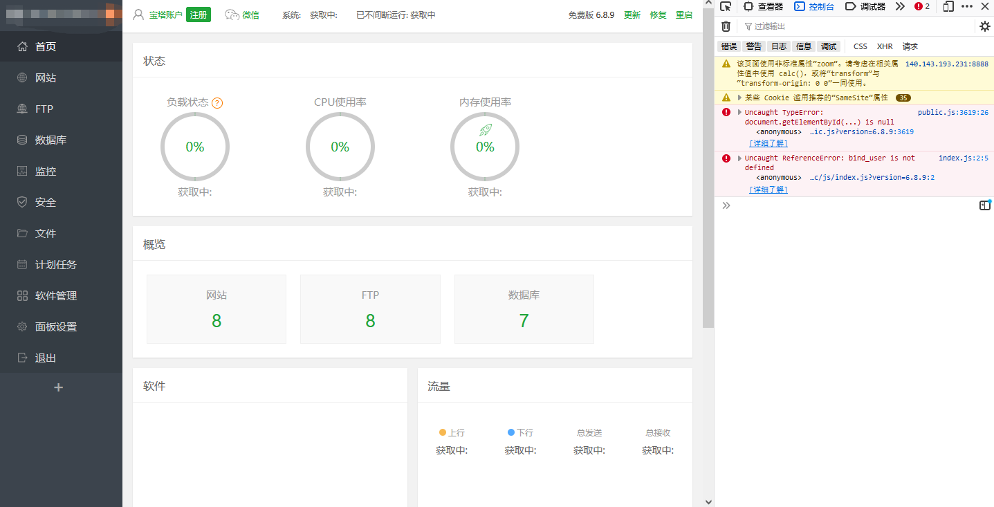The width and height of the screenshot is (994, 507).
Task: Click the home icon beside 首页
Action: pyautogui.click(x=22, y=47)
